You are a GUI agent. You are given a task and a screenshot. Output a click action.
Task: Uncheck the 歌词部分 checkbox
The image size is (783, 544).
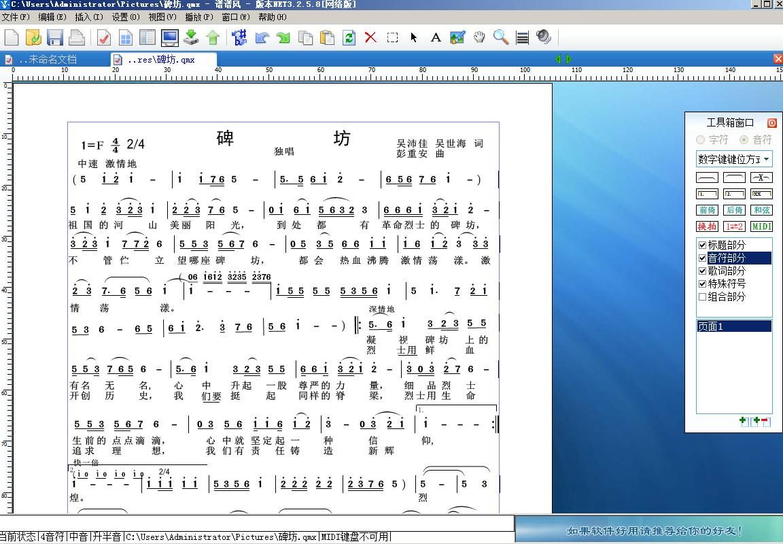coord(702,271)
